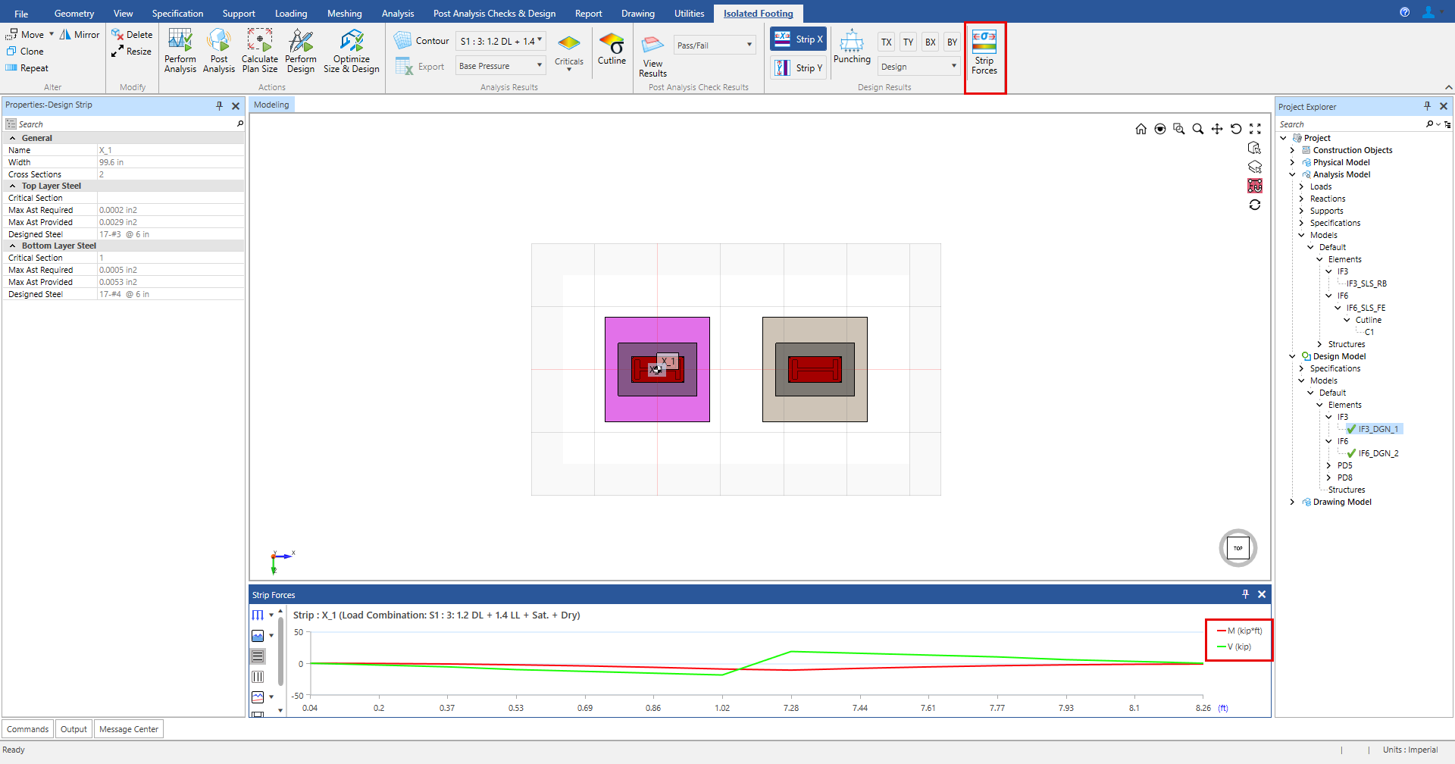Select IF3_DGN_1 in Project Explorer

[1378, 429]
